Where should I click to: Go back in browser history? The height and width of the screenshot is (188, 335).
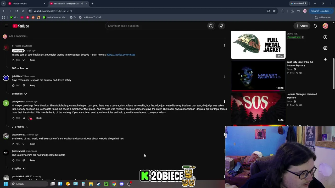point(4,11)
